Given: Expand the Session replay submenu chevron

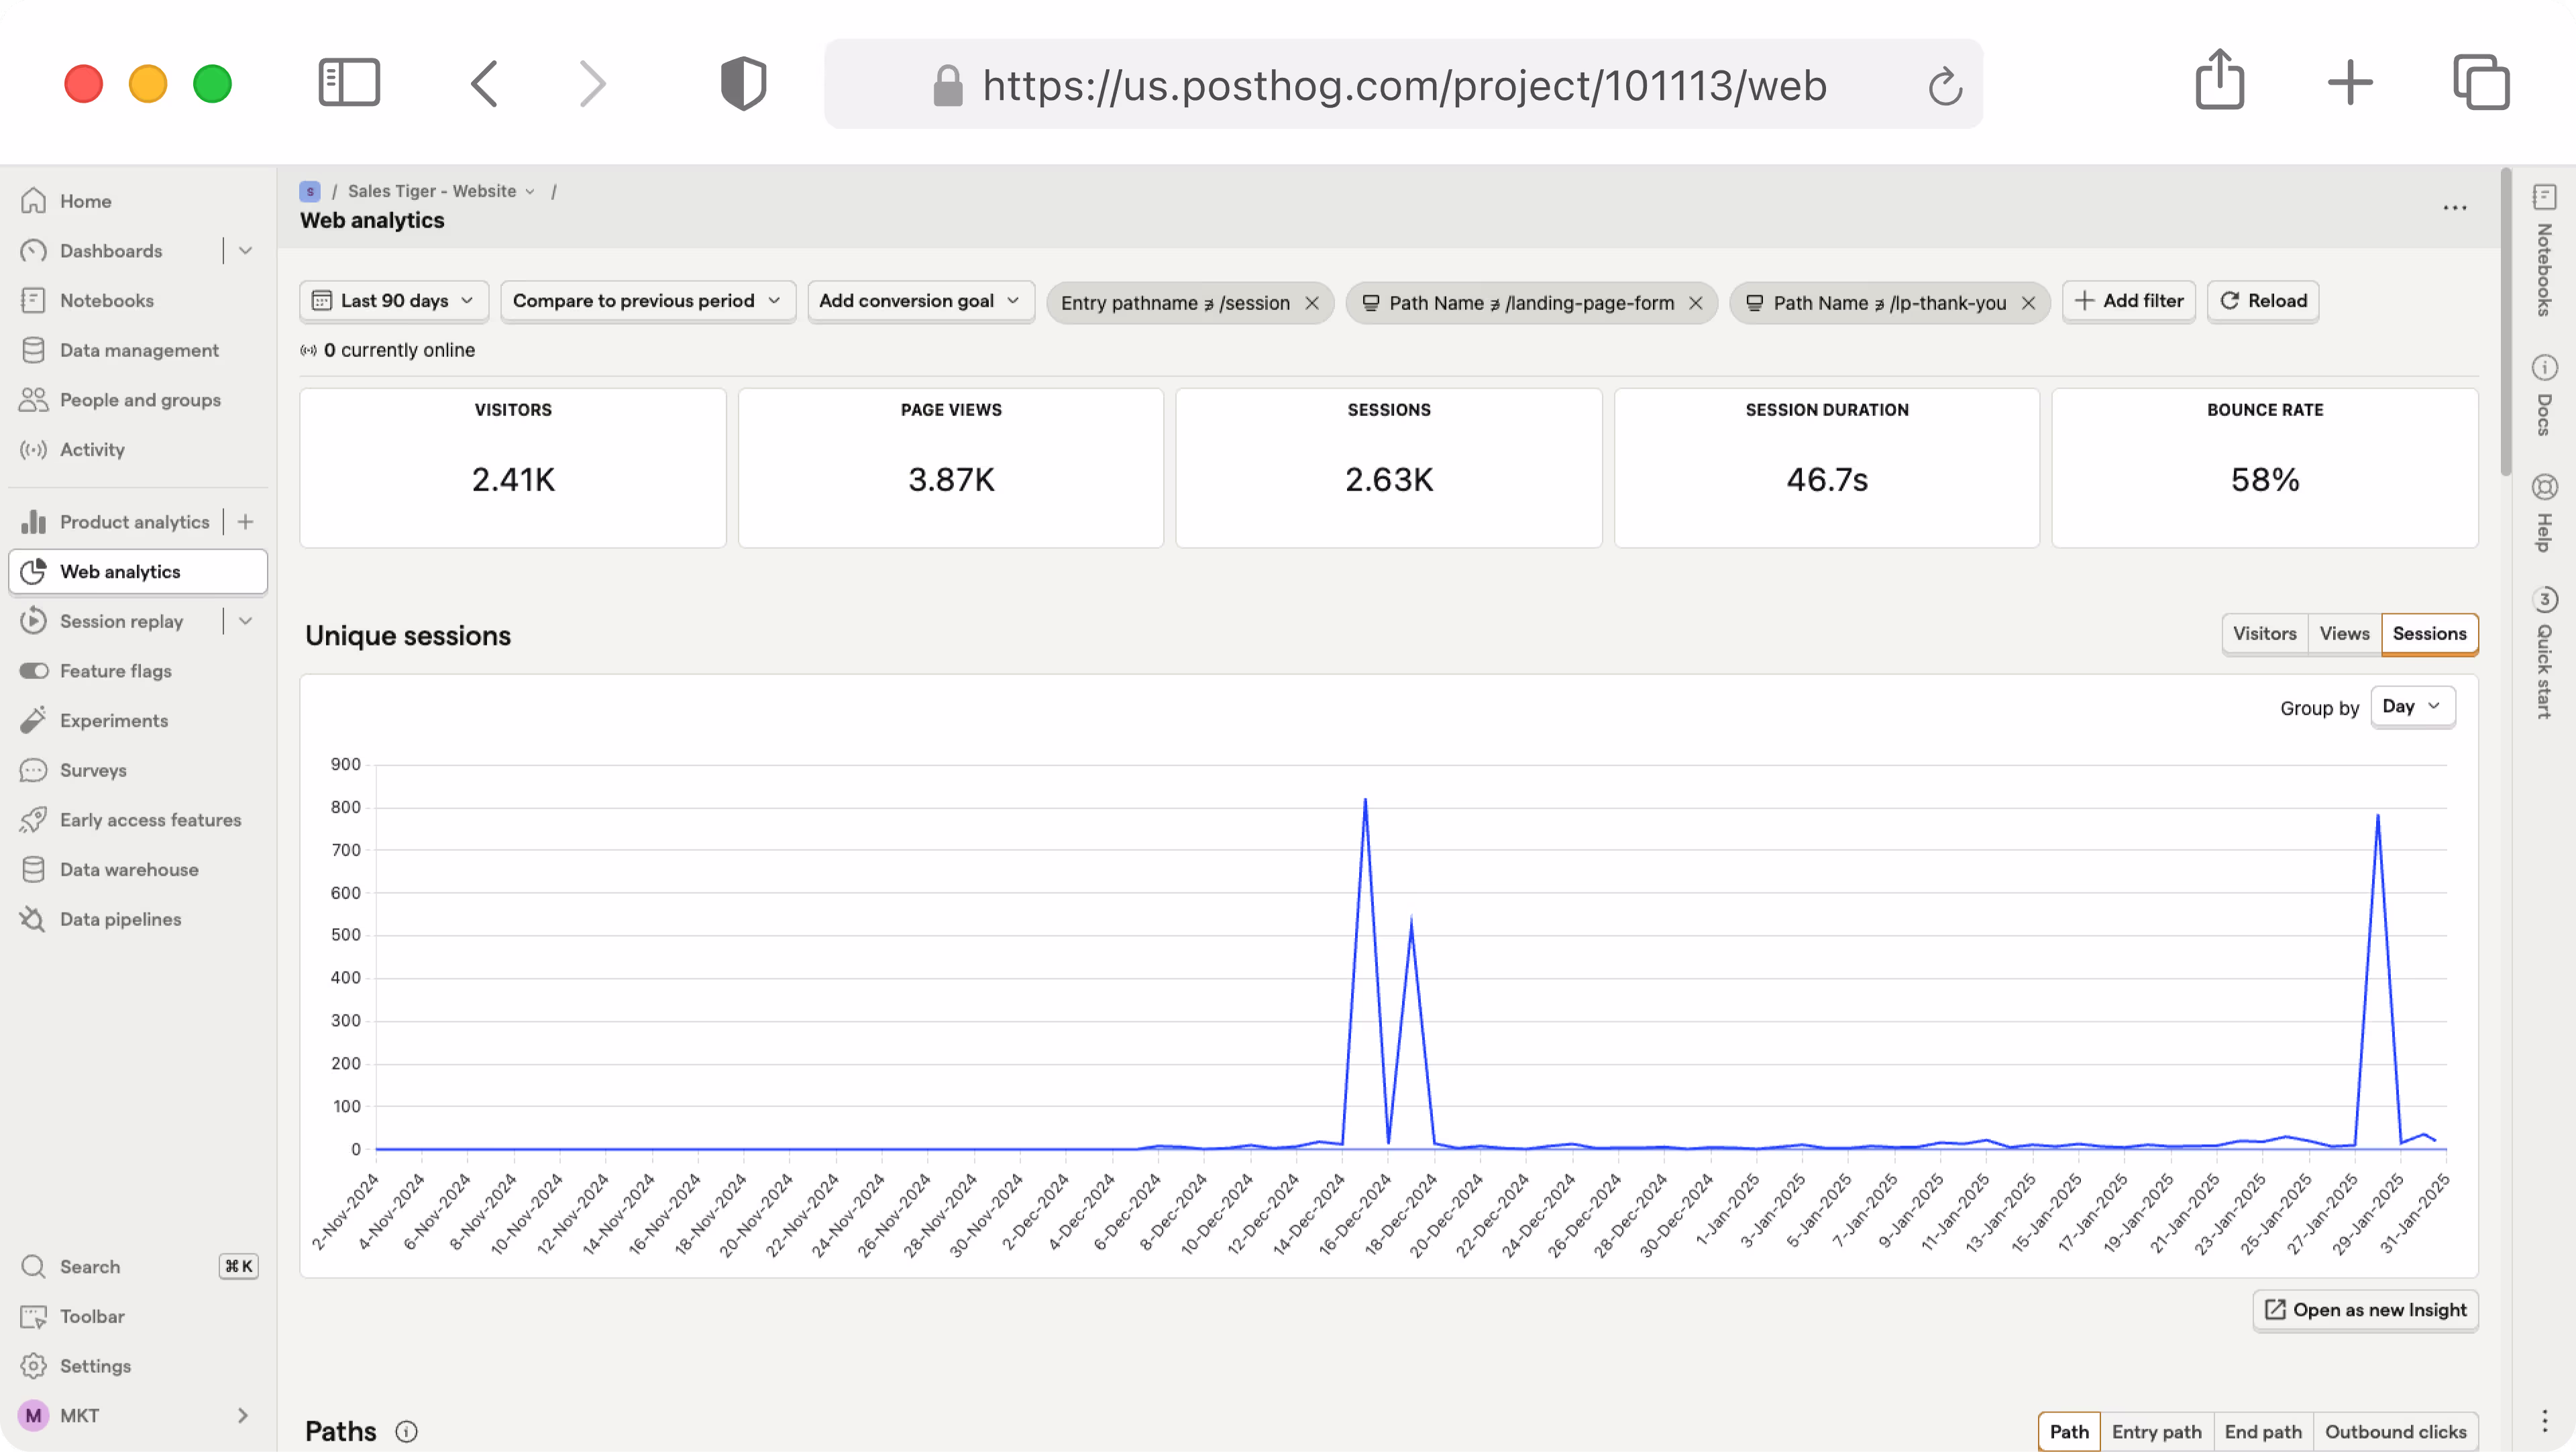Looking at the screenshot, I should point(245,621).
